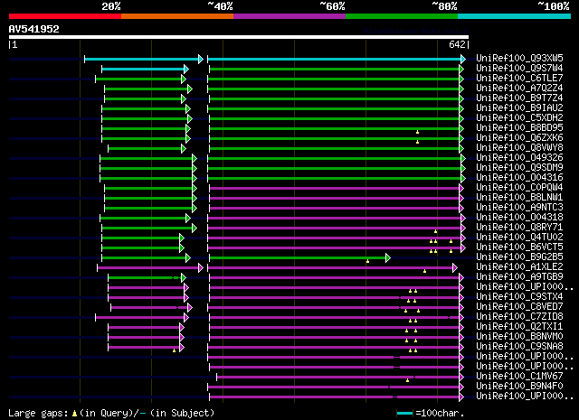The height and width of the screenshot is (420, 579).
Task: Select the UniRef100_C9SNA8 label
Action: [519, 347]
